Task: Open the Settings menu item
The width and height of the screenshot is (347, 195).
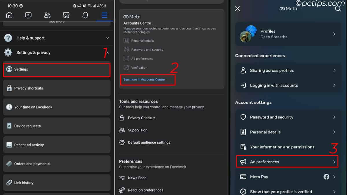Action: coord(57,70)
